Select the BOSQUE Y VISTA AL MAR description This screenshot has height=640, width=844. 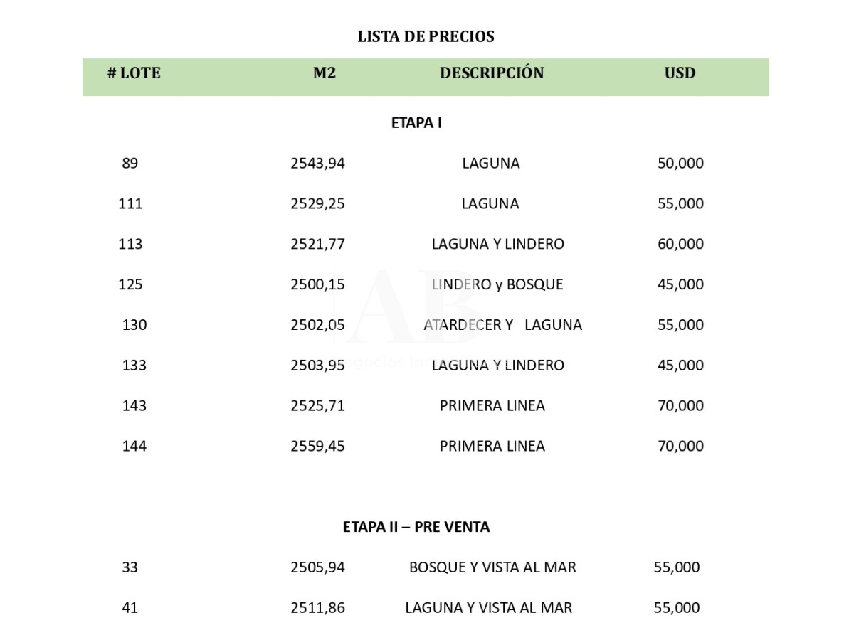point(492,568)
